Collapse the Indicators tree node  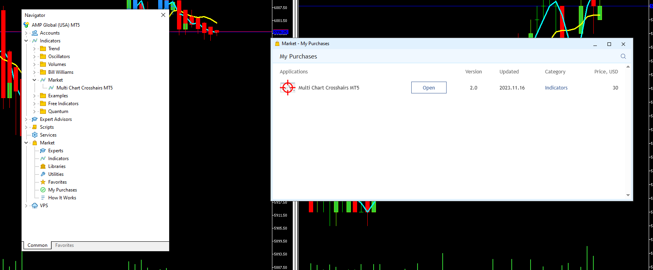(26, 41)
